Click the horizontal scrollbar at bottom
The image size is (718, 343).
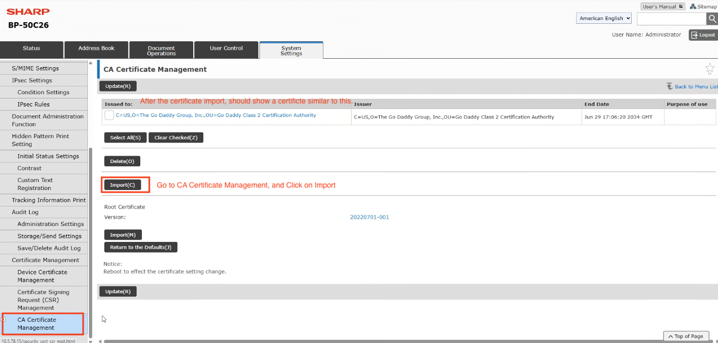point(407,341)
